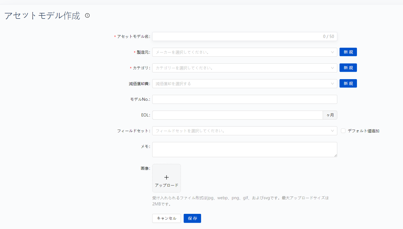403x229 pixels.
Task: Click the dropdown arrow for 製造元
Action: click(x=333, y=52)
